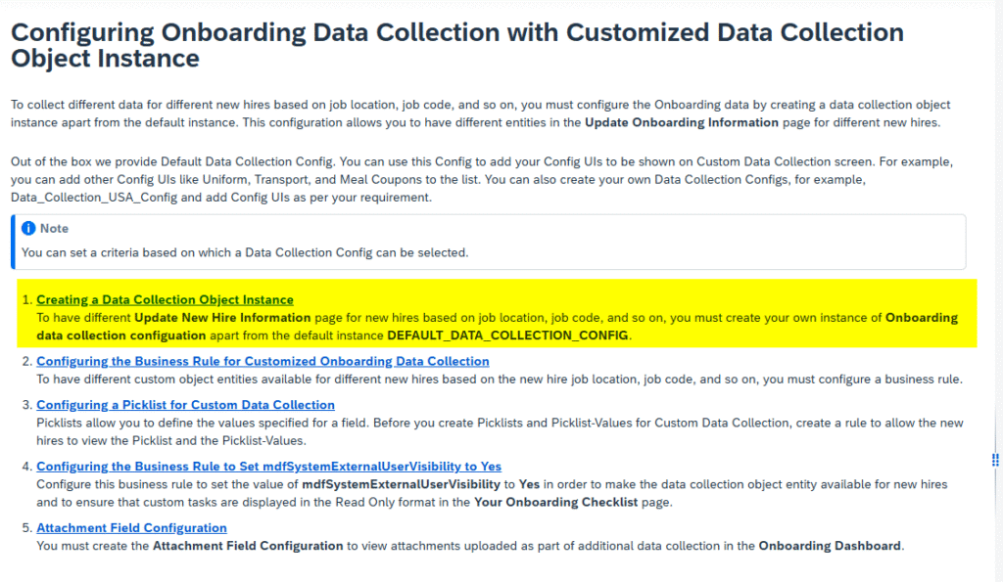Click the bold Update Onboarding Information text
The height and width of the screenshot is (582, 1003).
(x=681, y=122)
